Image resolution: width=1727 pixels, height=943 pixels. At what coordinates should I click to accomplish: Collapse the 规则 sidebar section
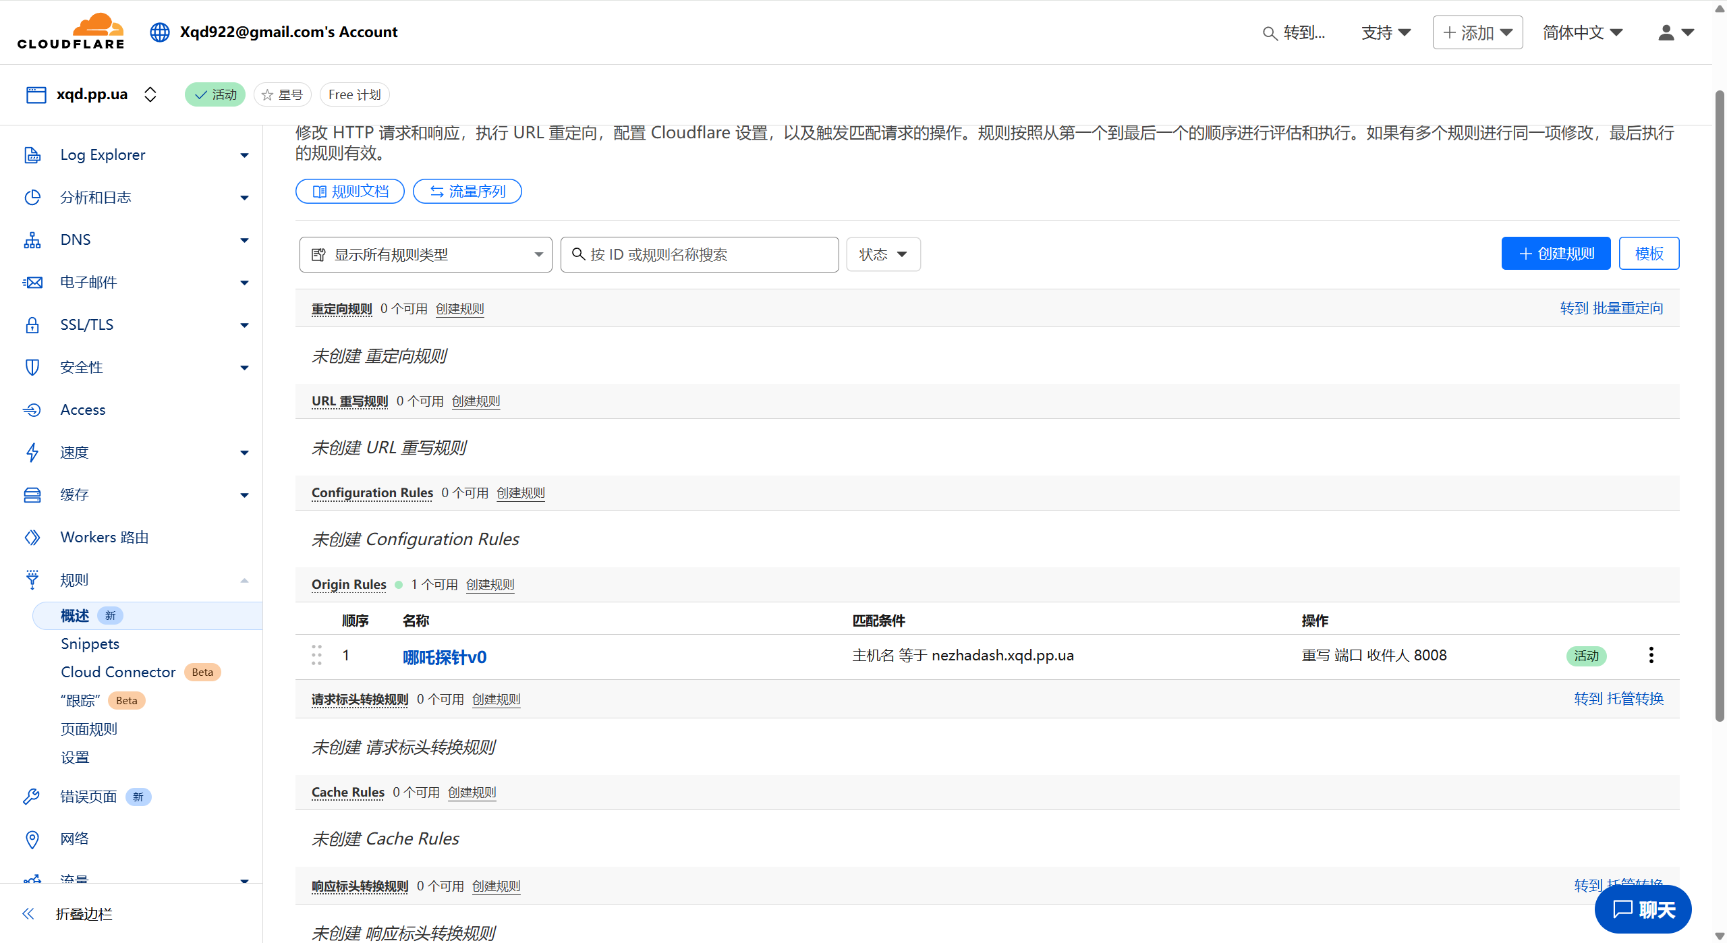(244, 580)
